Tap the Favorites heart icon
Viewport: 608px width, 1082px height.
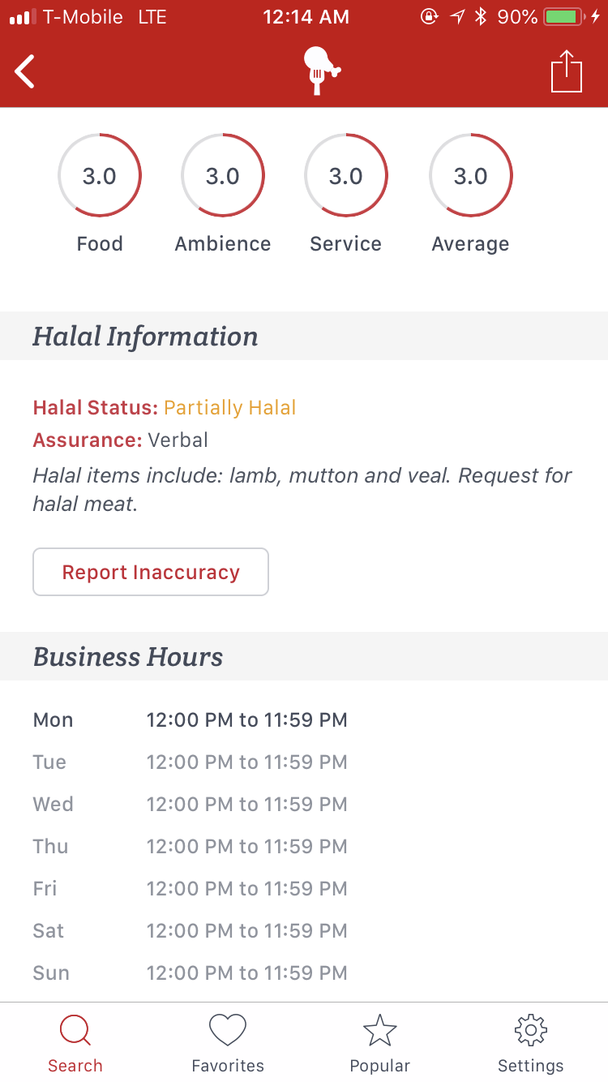point(228,1031)
